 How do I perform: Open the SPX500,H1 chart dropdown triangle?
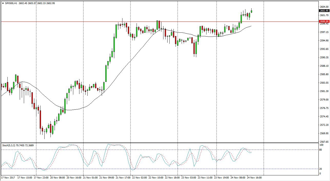tap(3, 3)
